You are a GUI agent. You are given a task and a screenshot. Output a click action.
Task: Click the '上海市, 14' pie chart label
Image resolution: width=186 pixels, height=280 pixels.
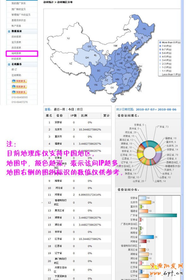(x=160, y=181)
